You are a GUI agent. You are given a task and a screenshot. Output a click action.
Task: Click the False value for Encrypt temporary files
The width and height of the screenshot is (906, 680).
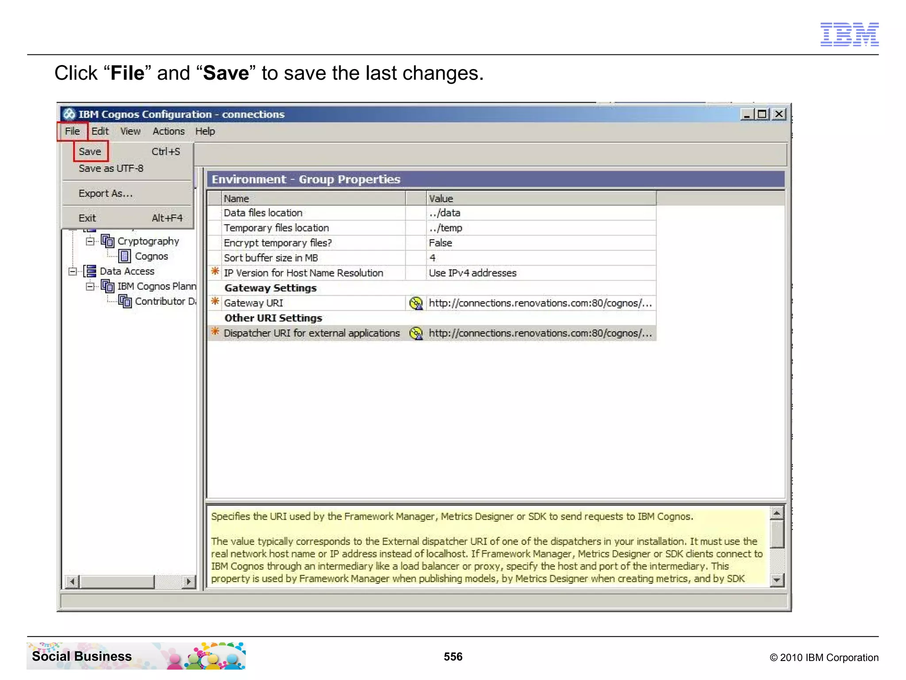click(541, 243)
